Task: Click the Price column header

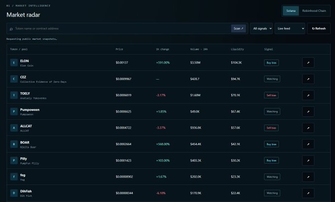Action: click(x=119, y=49)
